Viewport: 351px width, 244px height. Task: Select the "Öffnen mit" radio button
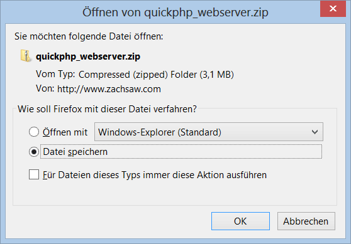[34, 132]
